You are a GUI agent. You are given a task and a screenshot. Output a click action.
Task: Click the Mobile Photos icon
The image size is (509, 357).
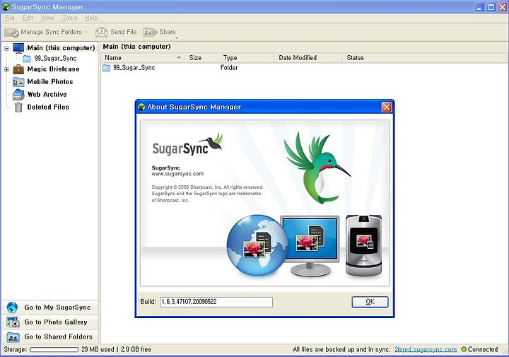point(18,82)
